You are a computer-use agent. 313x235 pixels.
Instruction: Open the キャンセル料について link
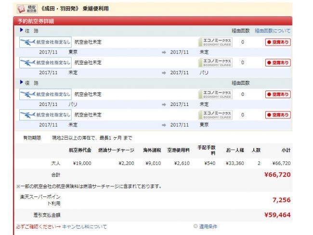pyautogui.click(x=84, y=227)
